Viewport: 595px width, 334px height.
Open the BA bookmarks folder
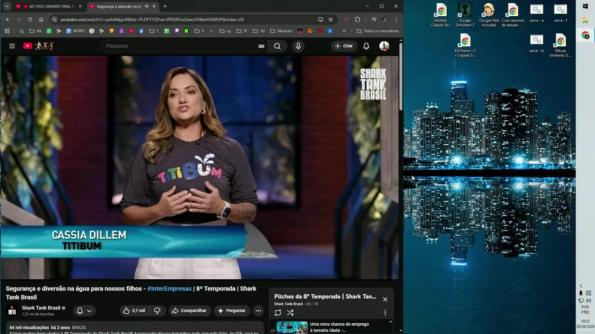(35, 31)
